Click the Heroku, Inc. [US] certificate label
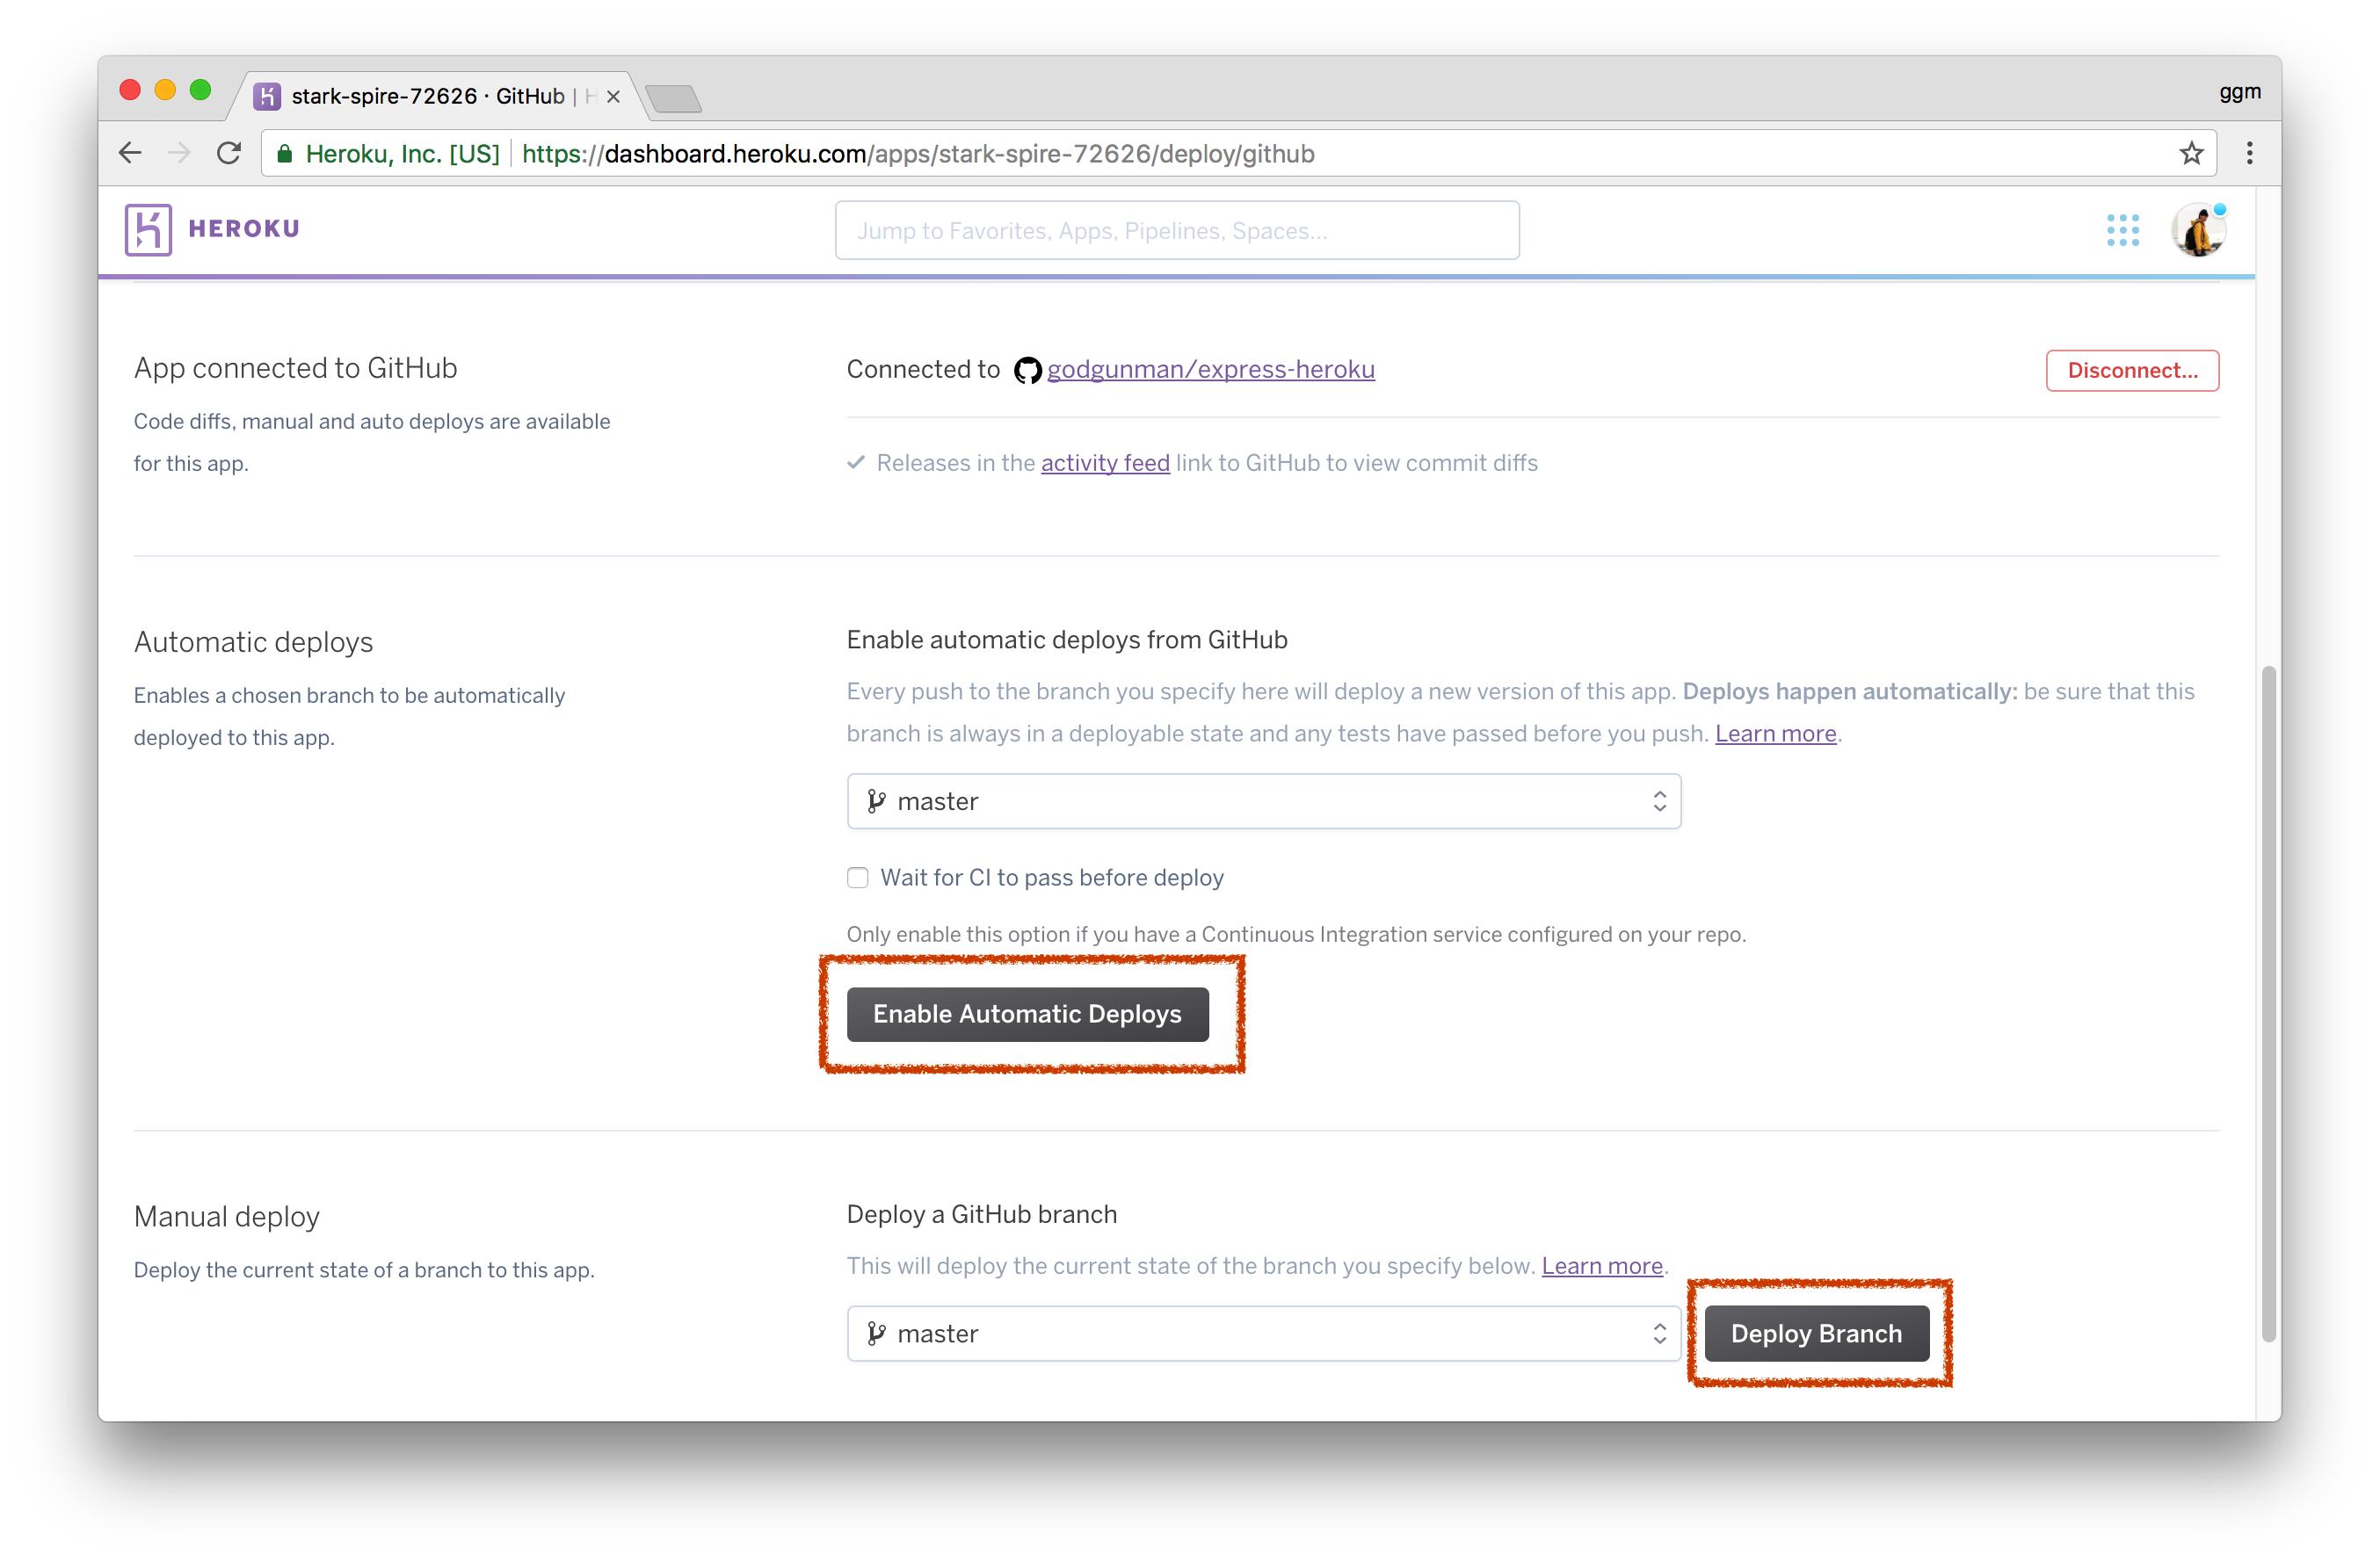2380x1562 pixels. pos(402,154)
